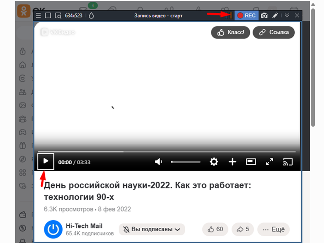Viewport: 324px width, 243px height.
Task: Mute the video speaker icon
Action: (158, 162)
